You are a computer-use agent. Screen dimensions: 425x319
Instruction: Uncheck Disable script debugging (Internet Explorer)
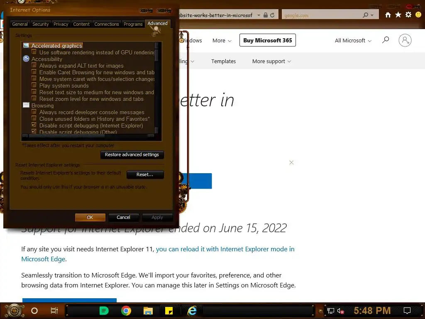coord(34,125)
